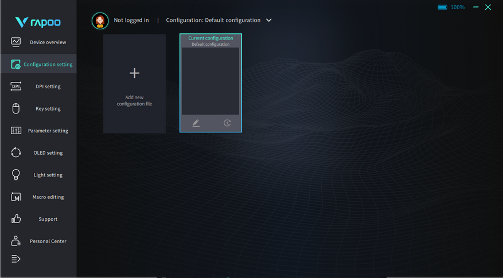Click the Rapoo logo
Viewport: 503px width, 278px height.
38,22
